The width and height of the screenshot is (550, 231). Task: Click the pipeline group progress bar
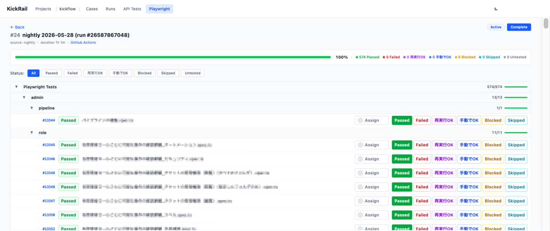click(x=516, y=108)
